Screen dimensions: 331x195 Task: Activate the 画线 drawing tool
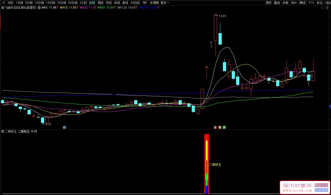(x=302, y=3)
